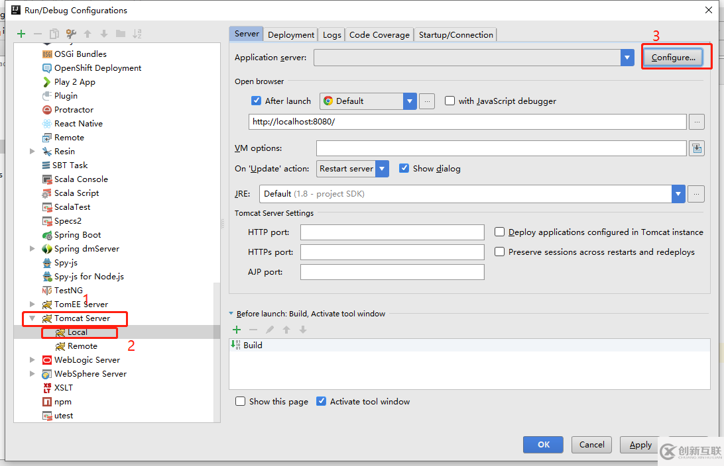Select npm icon
Image resolution: width=724 pixels, height=466 pixels.
pyautogui.click(x=47, y=402)
